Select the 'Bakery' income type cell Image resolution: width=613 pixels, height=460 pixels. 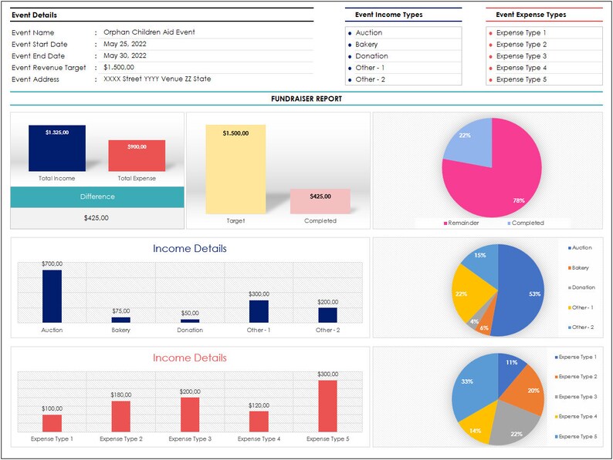click(404, 45)
